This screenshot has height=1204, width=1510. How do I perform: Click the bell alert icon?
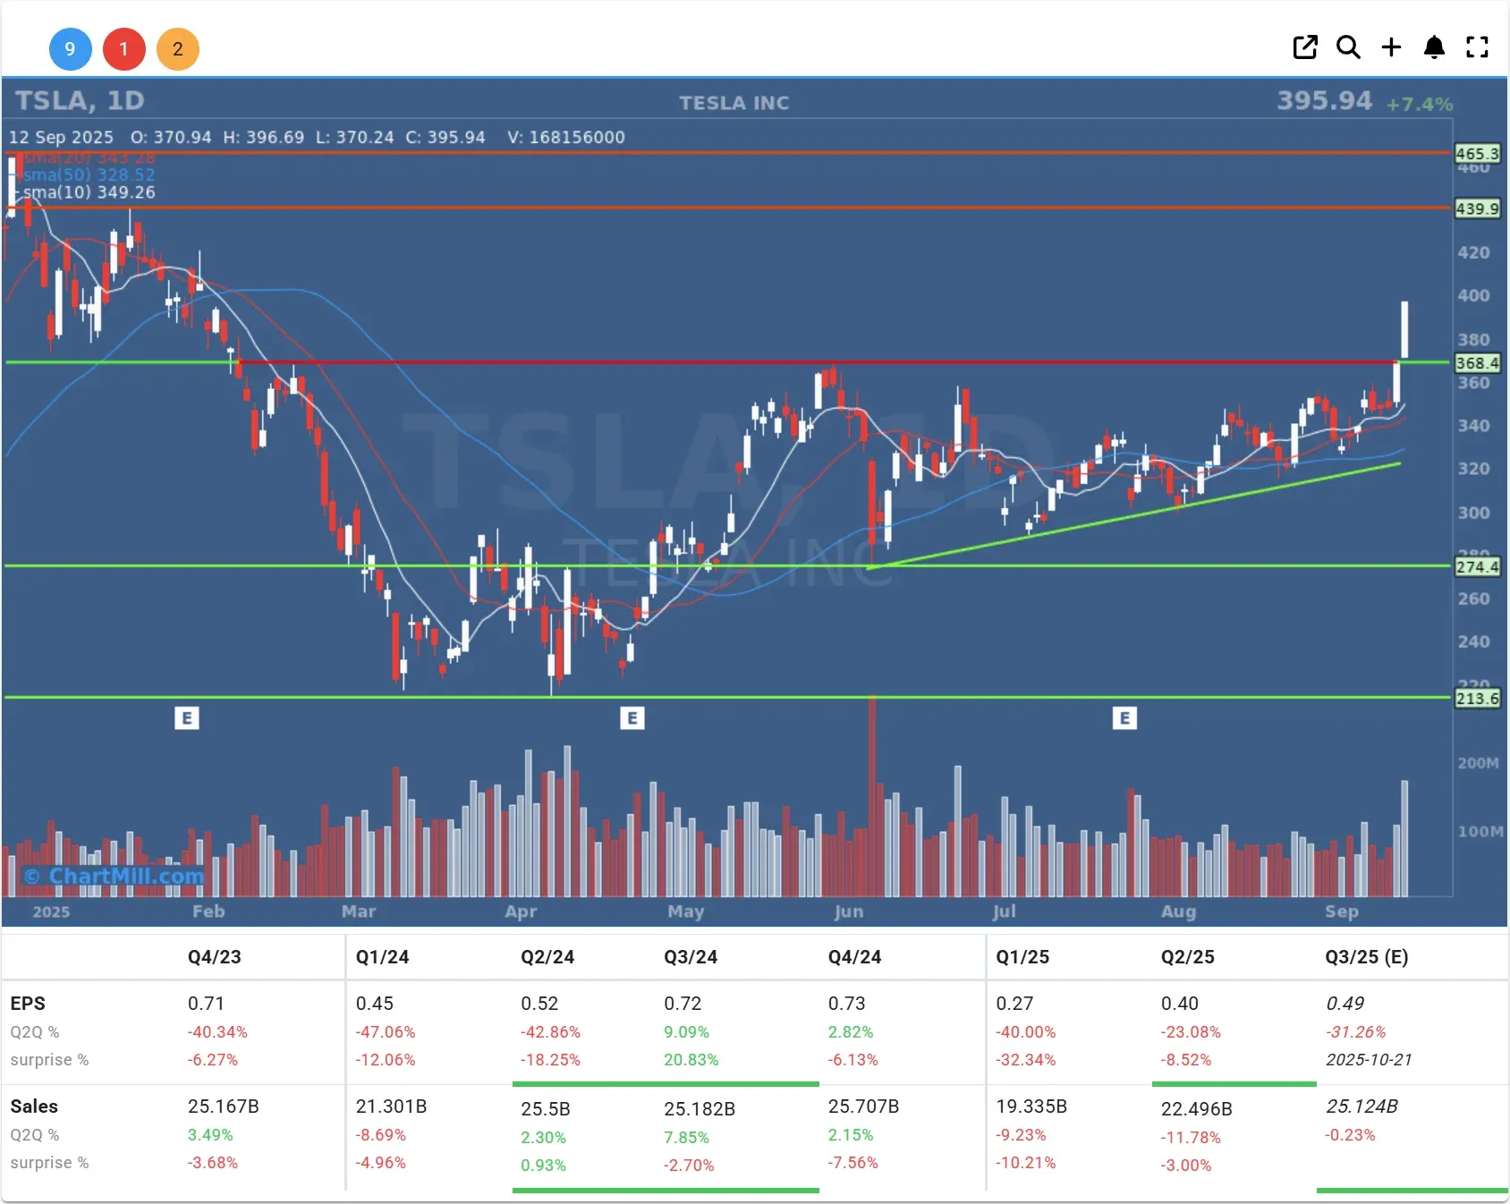coord(1434,47)
